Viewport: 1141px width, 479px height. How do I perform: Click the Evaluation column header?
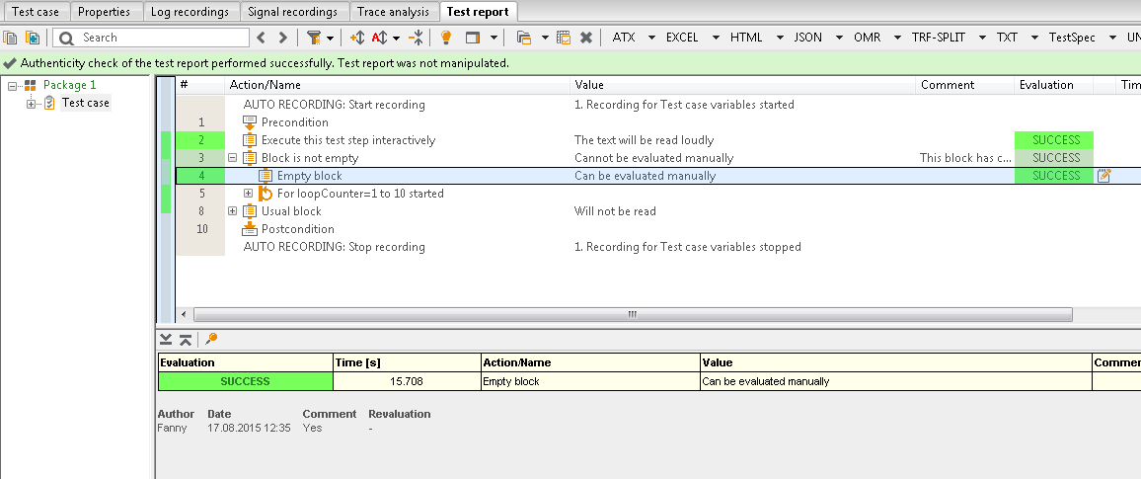tap(1054, 85)
